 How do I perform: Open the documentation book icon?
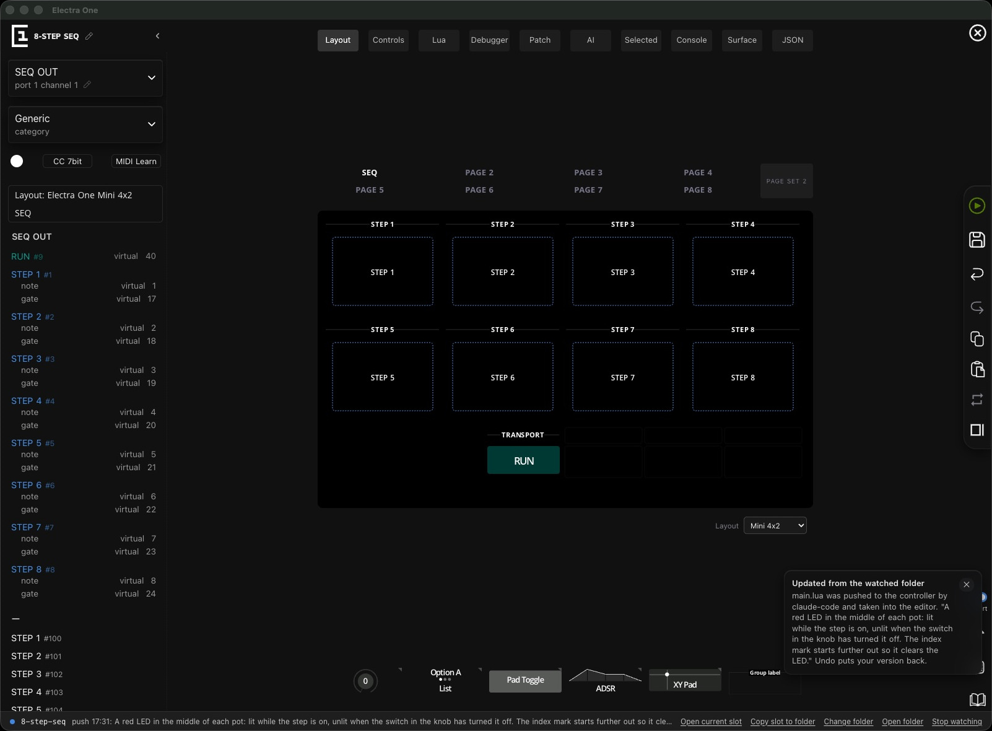pyautogui.click(x=977, y=699)
